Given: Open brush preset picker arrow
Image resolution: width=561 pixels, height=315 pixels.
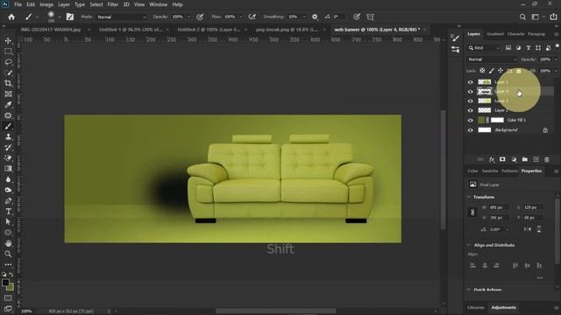Looking at the screenshot, I should [x=60, y=17].
